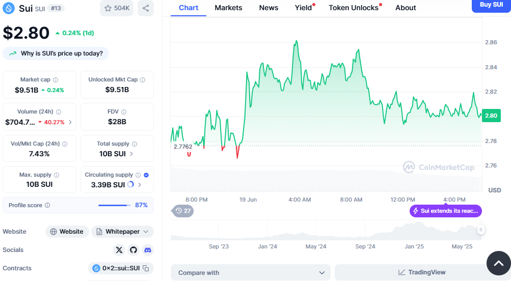
Task: Click the historical range overview chart
Action: pos(326,230)
